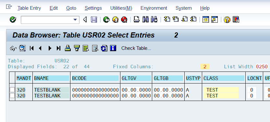Open the Settings menu
This screenshot has width=270, height=122.
[x=93, y=8]
